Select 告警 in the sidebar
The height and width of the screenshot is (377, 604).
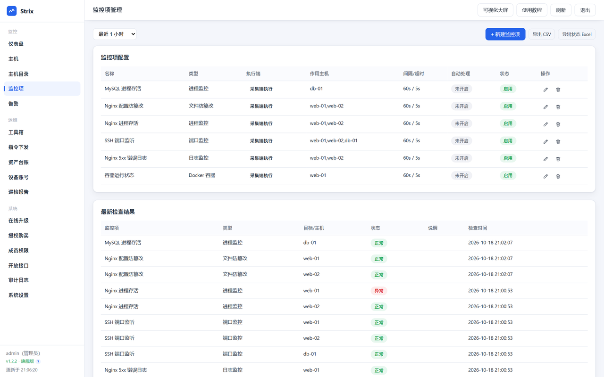click(42, 104)
